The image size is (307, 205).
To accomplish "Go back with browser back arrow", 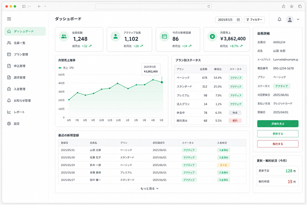I will [x=39, y=6].
